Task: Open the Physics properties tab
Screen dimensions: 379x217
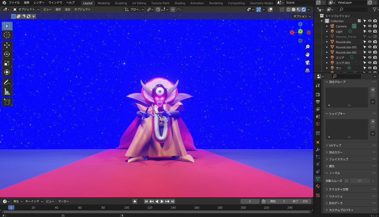Action: click(x=318, y=164)
